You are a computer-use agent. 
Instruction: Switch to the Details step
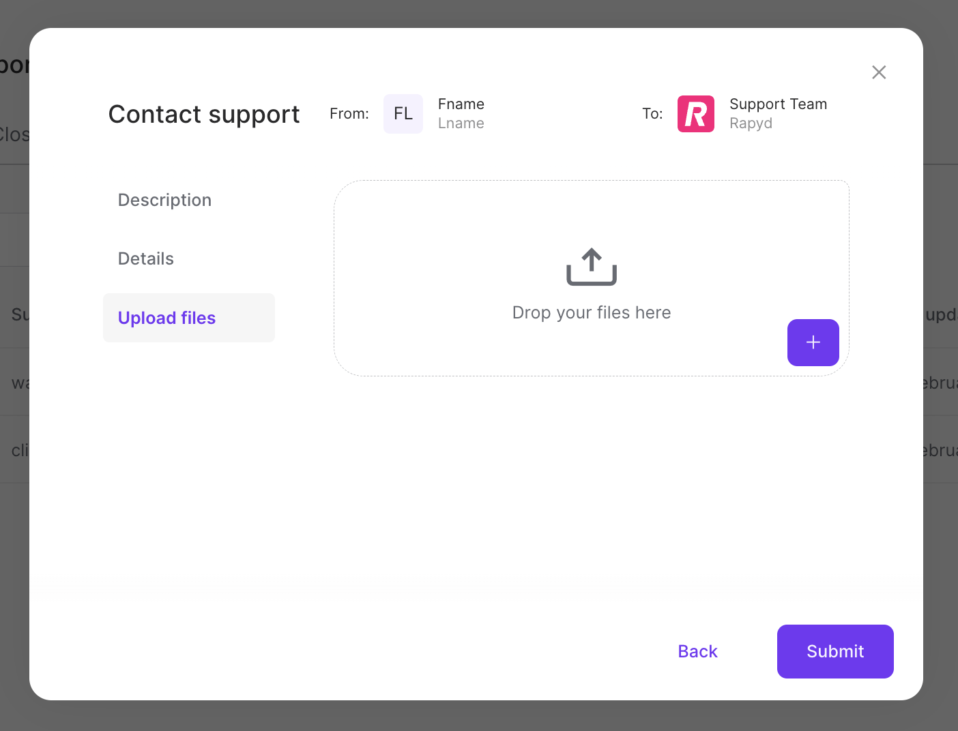145,258
